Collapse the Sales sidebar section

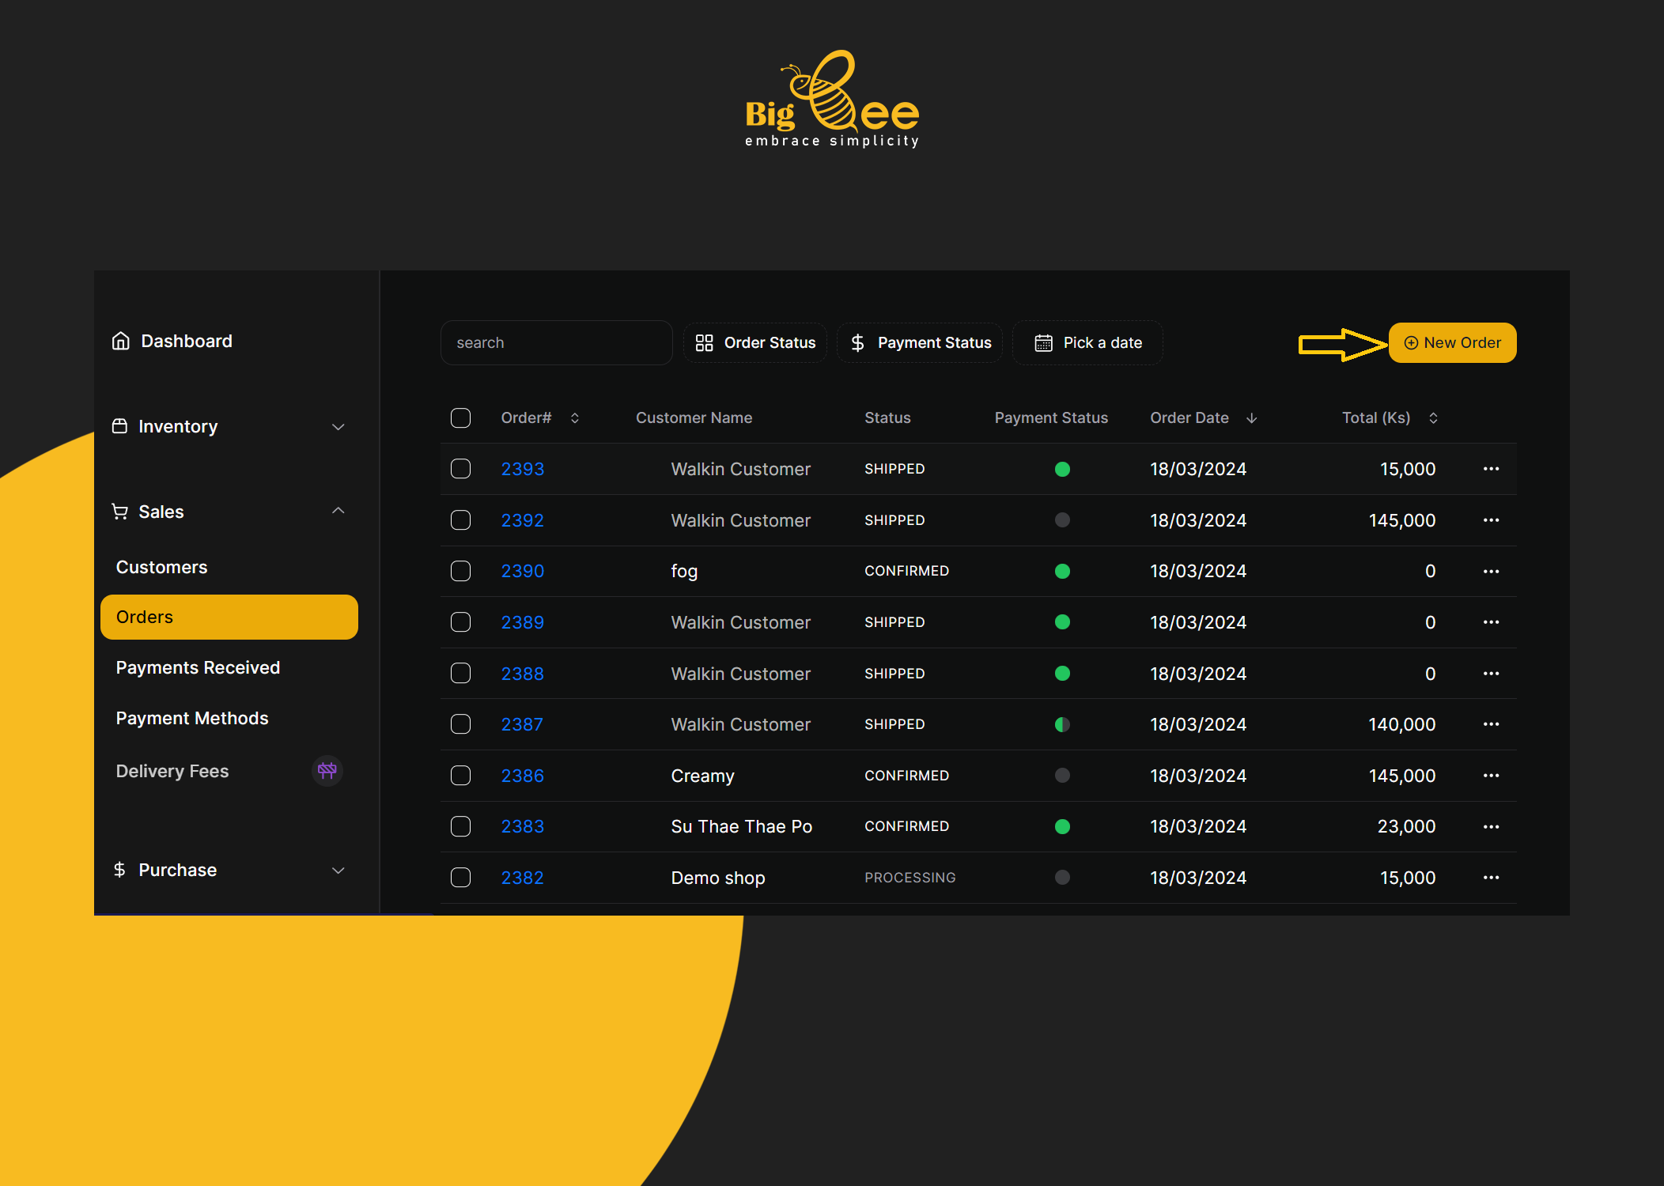(x=338, y=512)
